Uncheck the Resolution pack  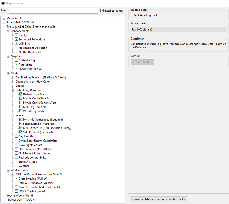(x=17, y=65)
